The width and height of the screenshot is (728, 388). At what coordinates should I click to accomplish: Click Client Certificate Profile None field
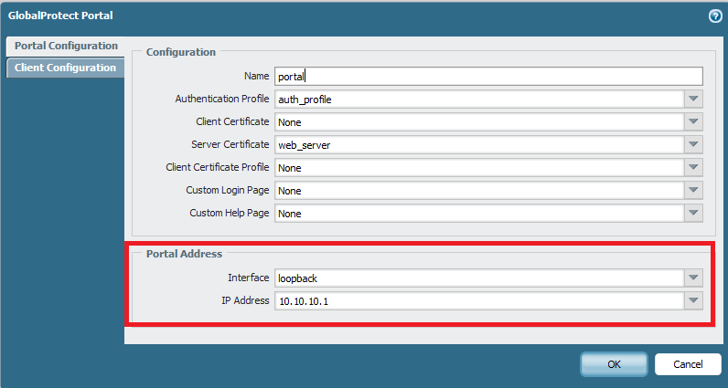[479, 167]
